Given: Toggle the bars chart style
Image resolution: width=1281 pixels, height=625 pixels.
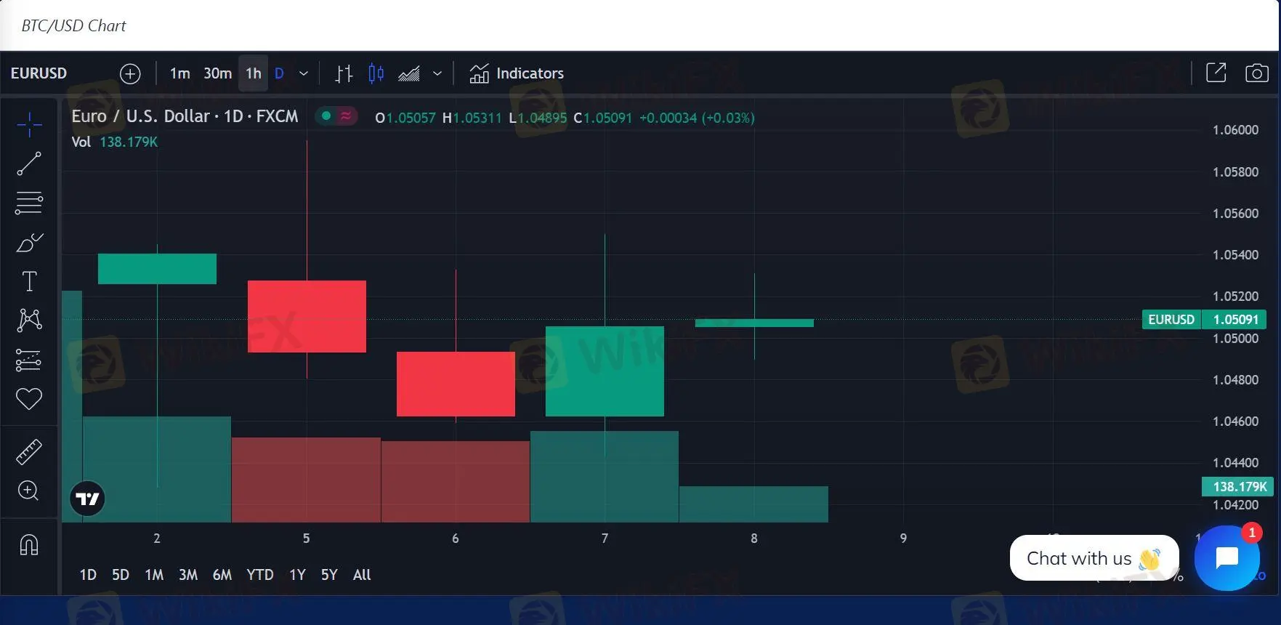Looking at the screenshot, I should 344,73.
